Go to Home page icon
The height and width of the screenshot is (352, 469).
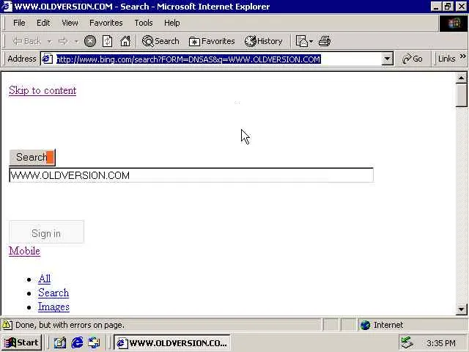tap(125, 41)
